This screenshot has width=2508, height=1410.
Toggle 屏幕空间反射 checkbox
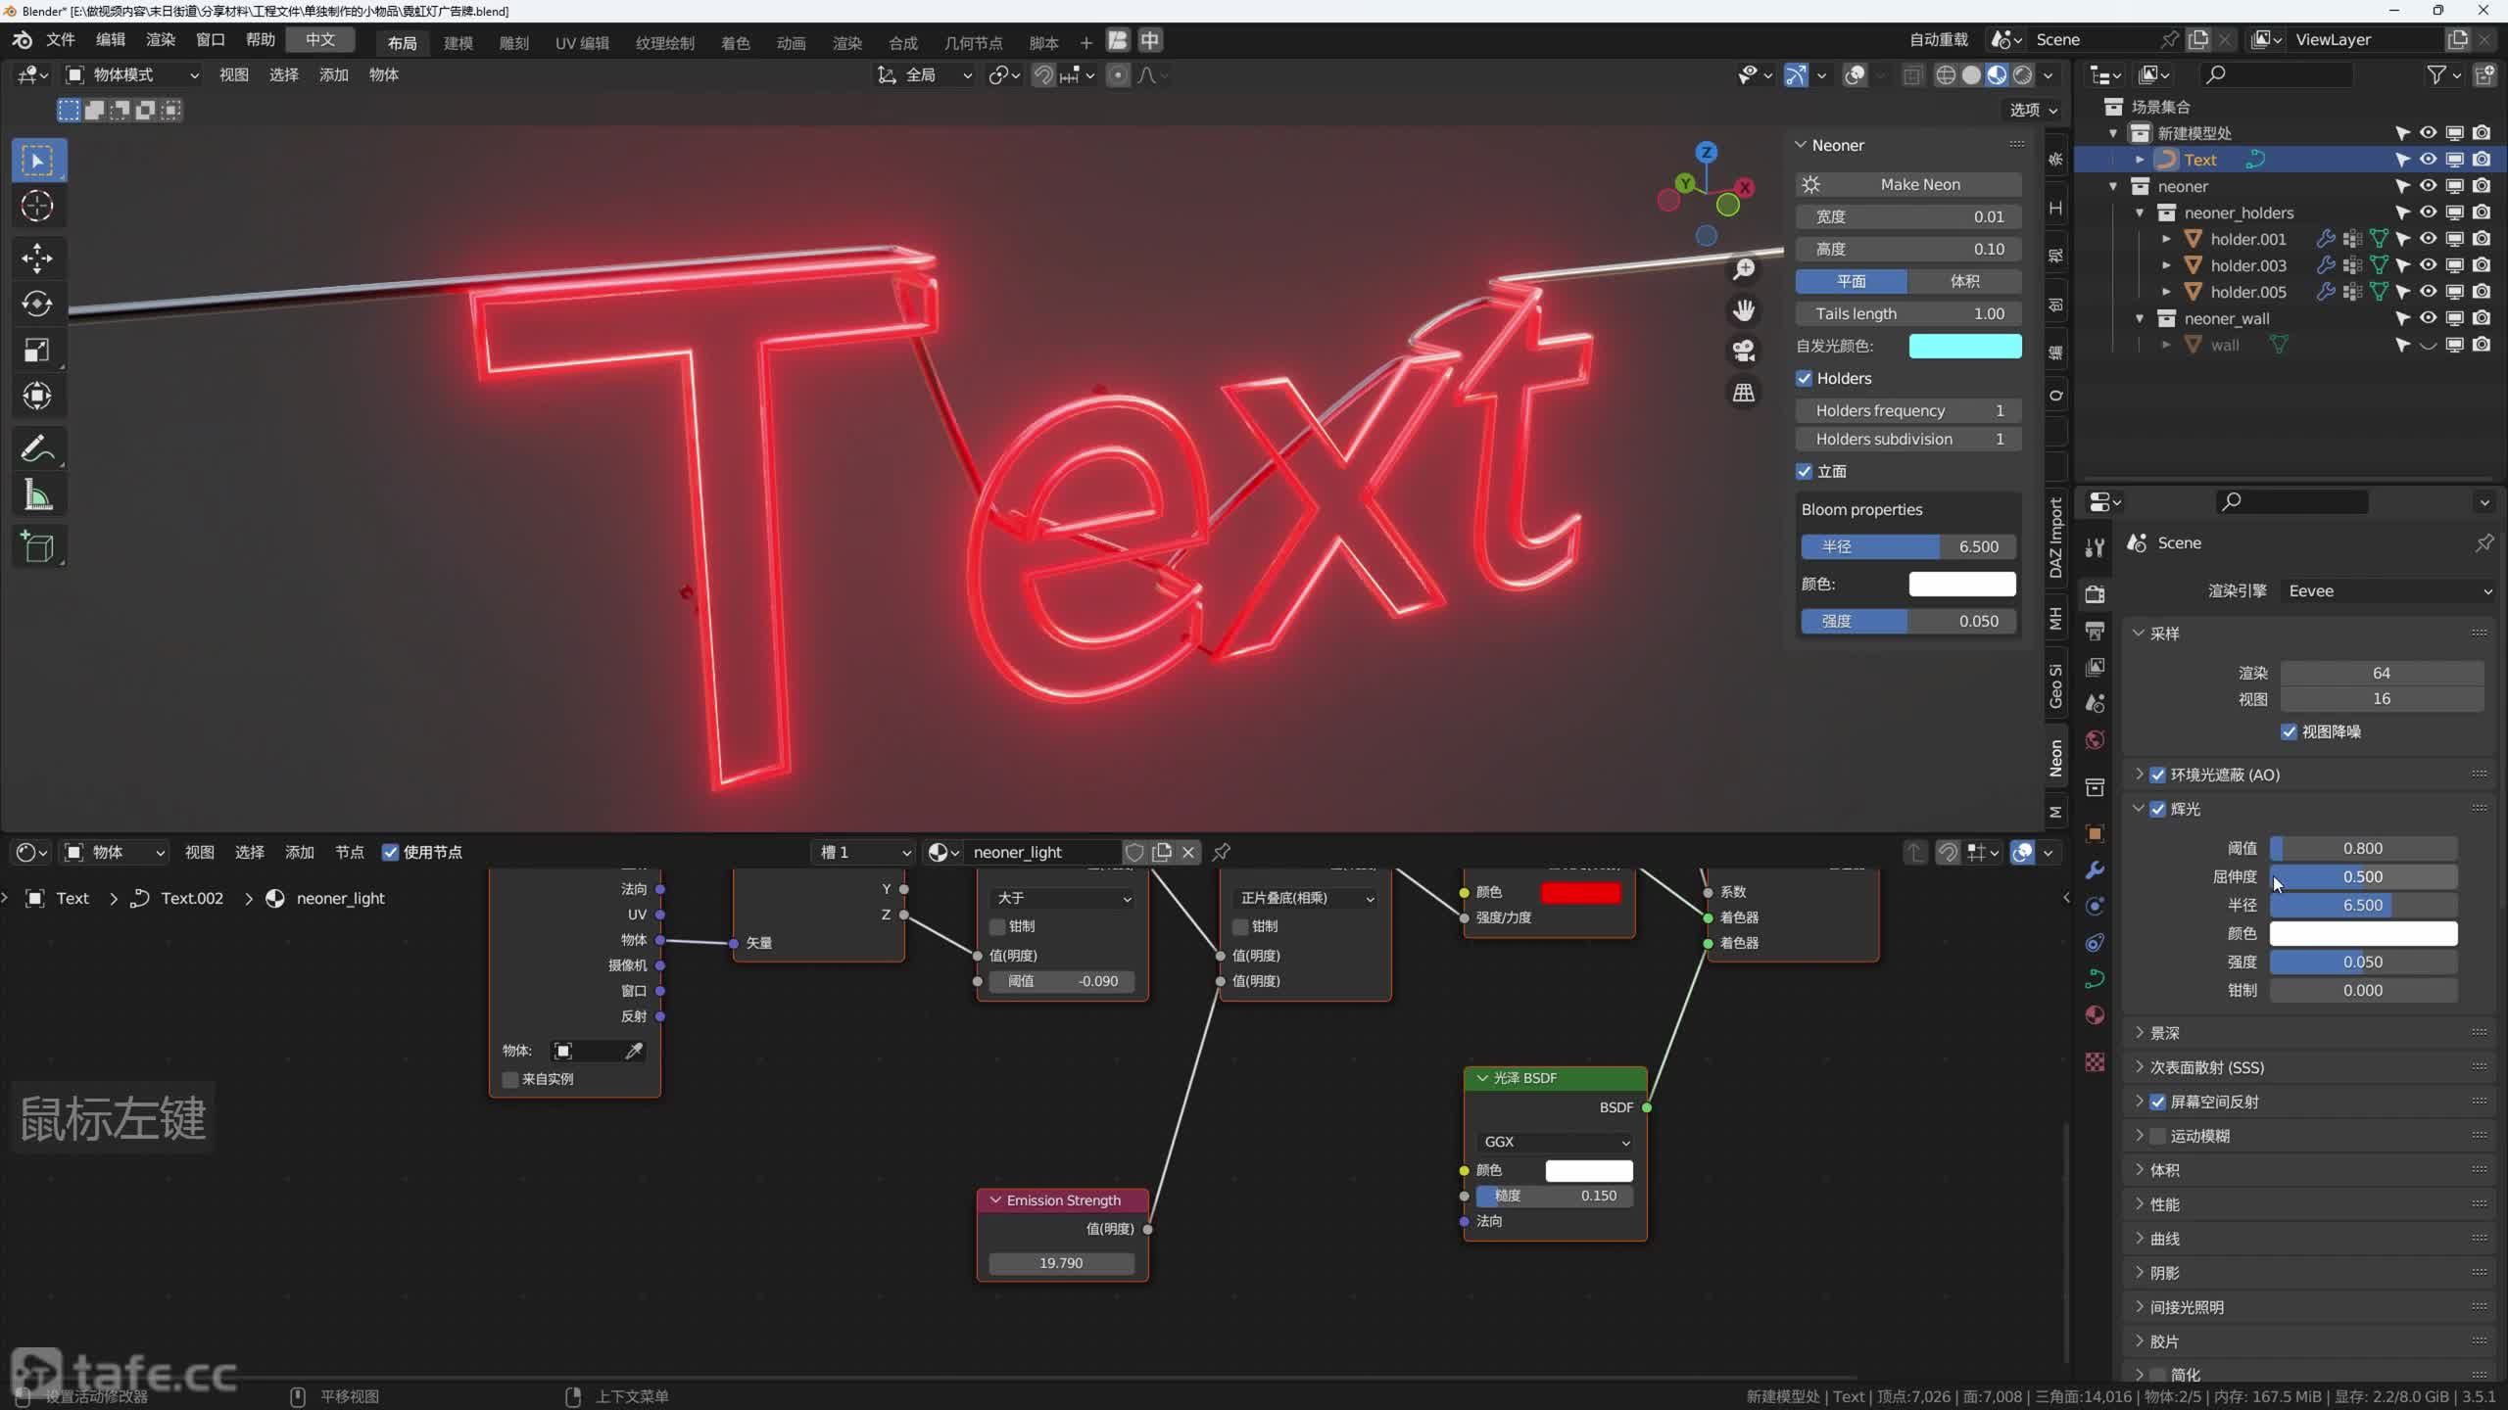(x=2157, y=1102)
